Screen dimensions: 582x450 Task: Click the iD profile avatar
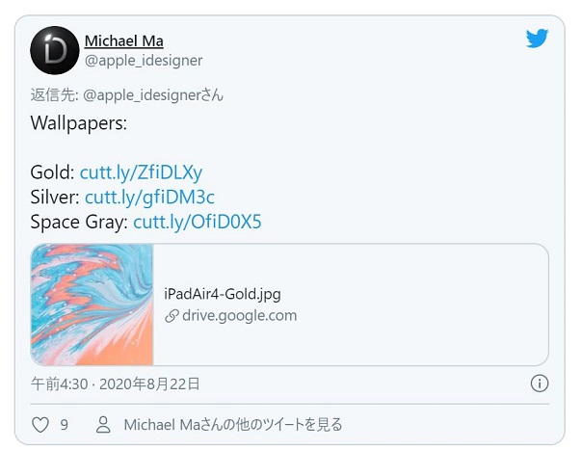point(55,50)
